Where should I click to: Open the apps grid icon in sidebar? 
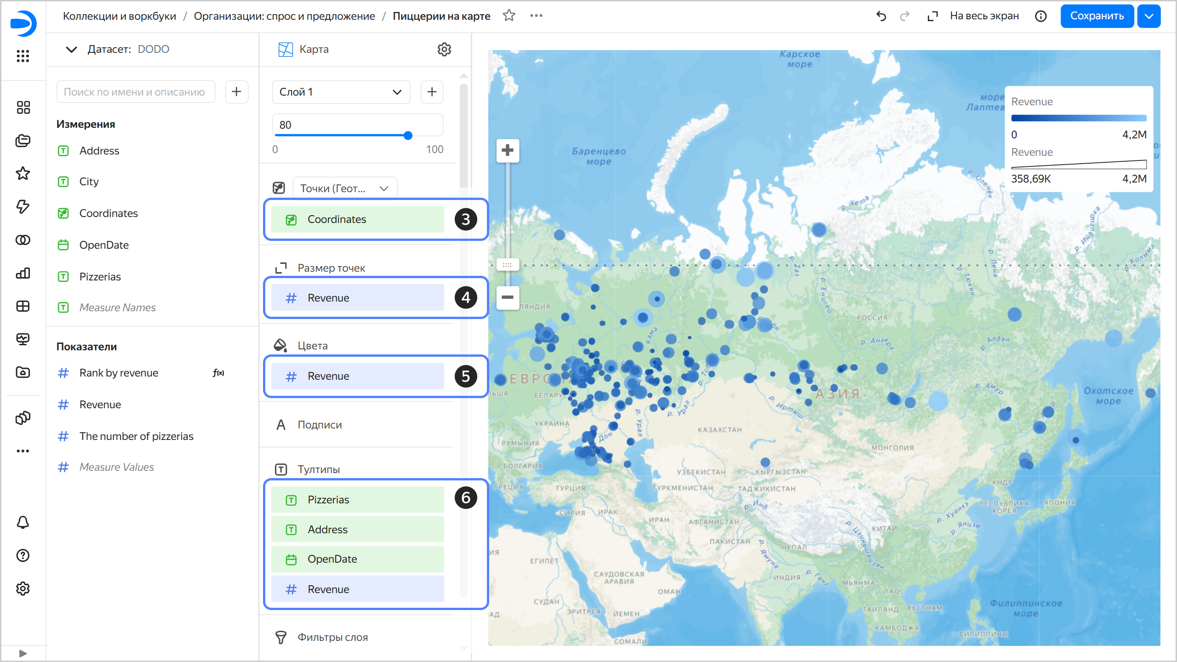click(x=23, y=56)
